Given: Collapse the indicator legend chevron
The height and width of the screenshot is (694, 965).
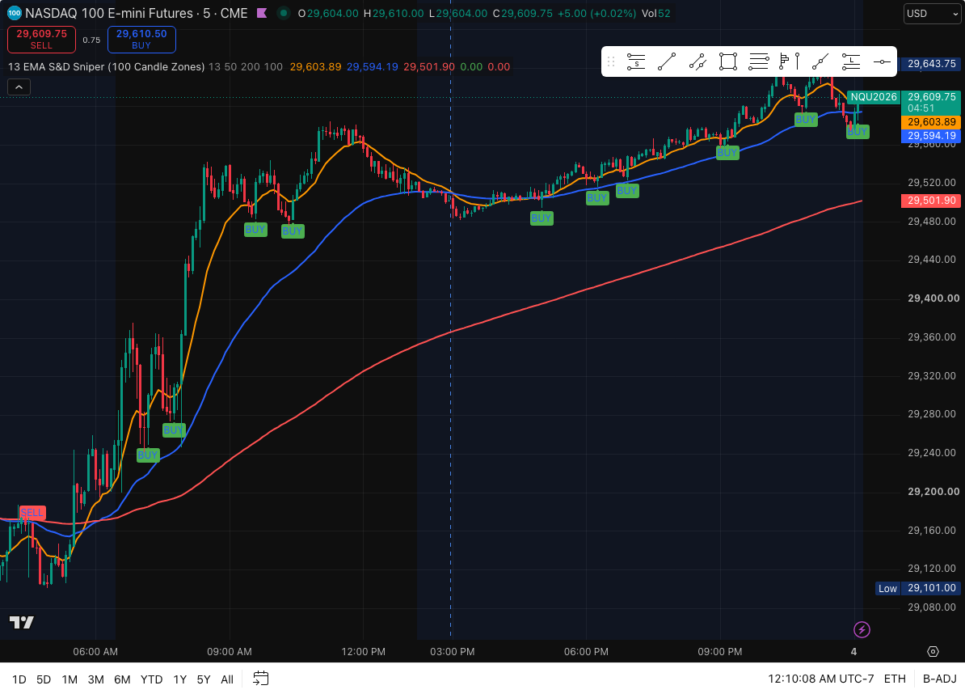Looking at the screenshot, I should tap(19, 87).
